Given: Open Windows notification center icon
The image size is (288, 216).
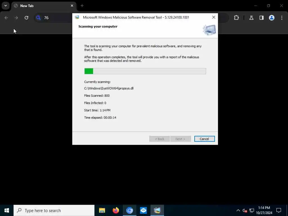Looking at the screenshot, I should point(279,210).
